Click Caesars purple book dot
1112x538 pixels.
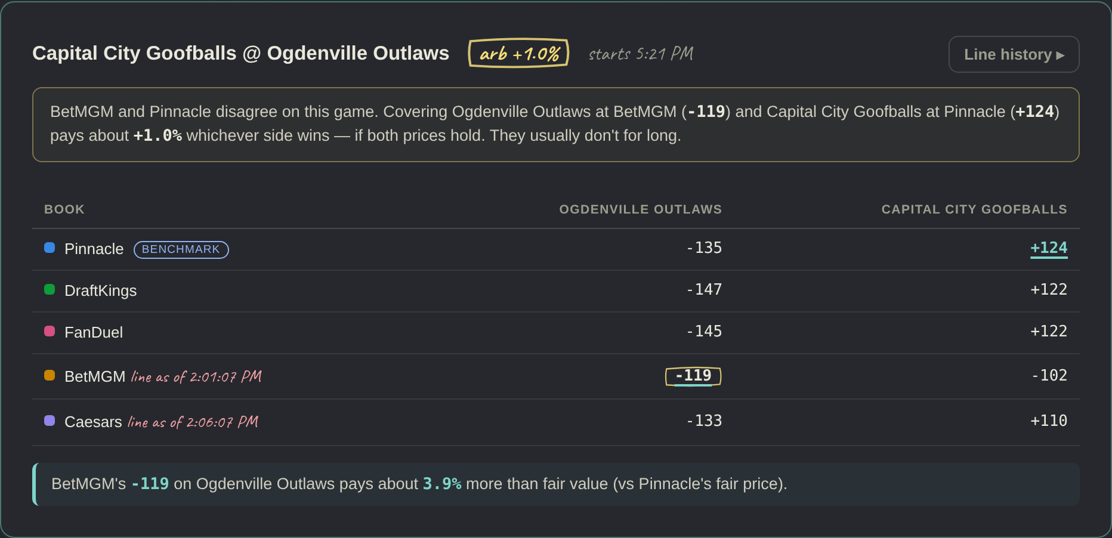pyautogui.click(x=50, y=420)
